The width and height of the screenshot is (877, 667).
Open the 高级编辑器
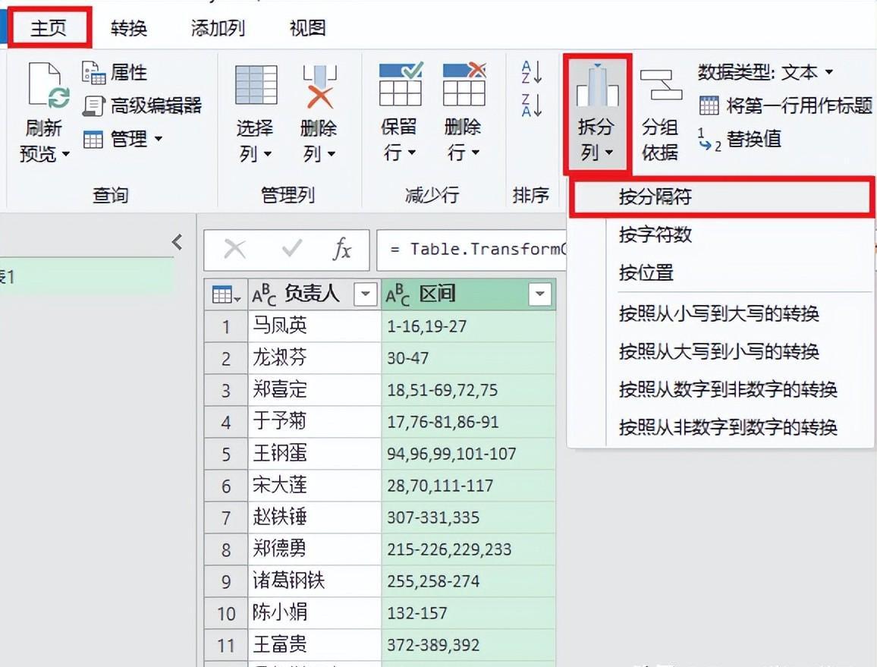142,105
